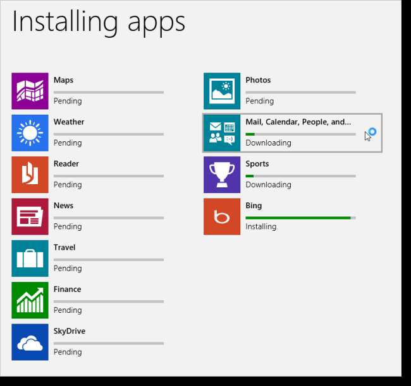Select the green Finance chart icon
Screen dimensions: 411x386
click(x=30, y=300)
